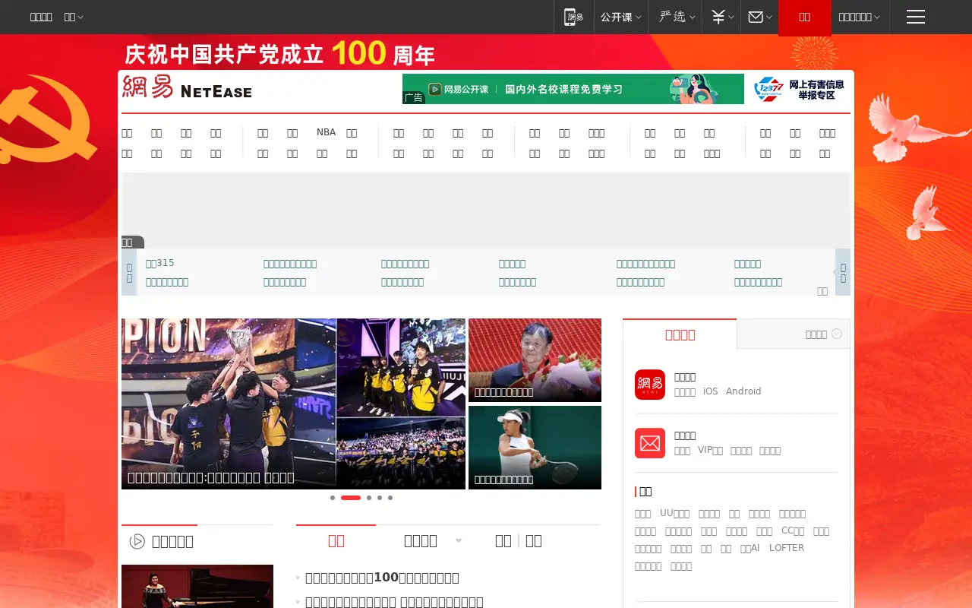Select the red-highlighted tab in the services panel
972x608 pixels.
680,334
